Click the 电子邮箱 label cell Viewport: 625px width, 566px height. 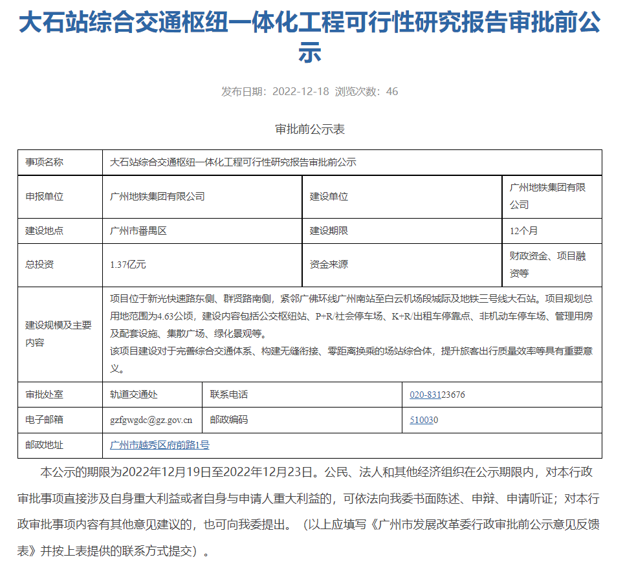tap(60, 420)
